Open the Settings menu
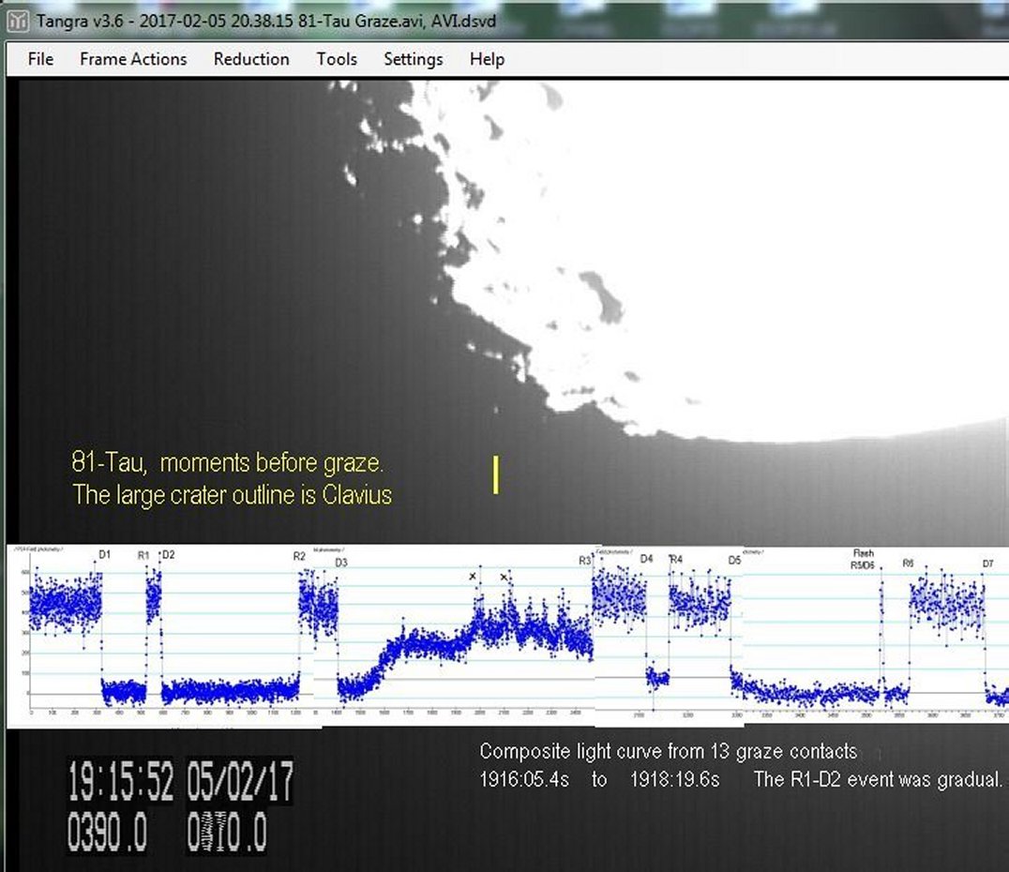Screen dimensions: 1009x872 413,59
